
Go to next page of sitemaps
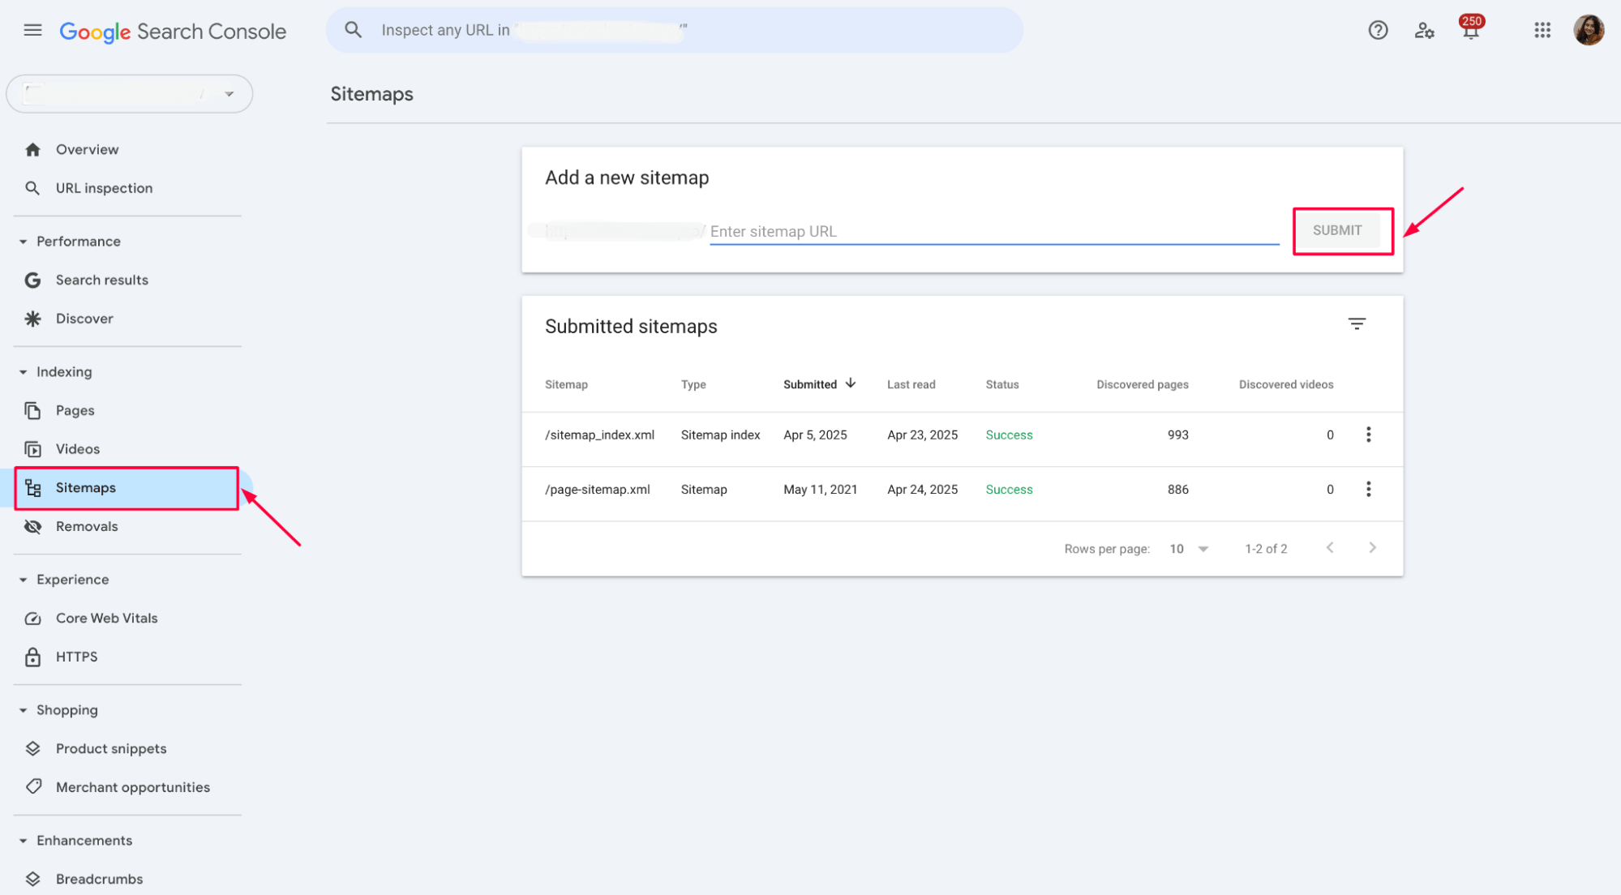[1372, 548]
